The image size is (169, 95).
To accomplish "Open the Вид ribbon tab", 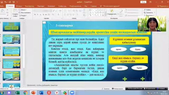I will point(86,6).
